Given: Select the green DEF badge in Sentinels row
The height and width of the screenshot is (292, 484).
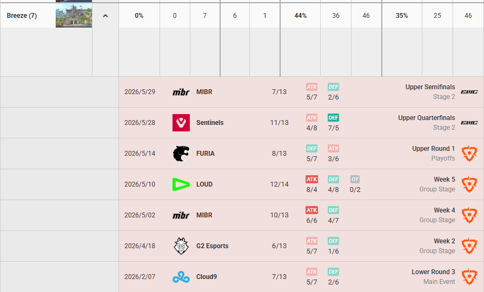Looking at the screenshot, I should (333, 117).
